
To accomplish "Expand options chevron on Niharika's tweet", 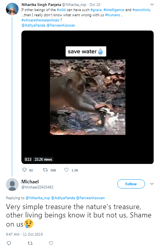I will tap(152, 4).
